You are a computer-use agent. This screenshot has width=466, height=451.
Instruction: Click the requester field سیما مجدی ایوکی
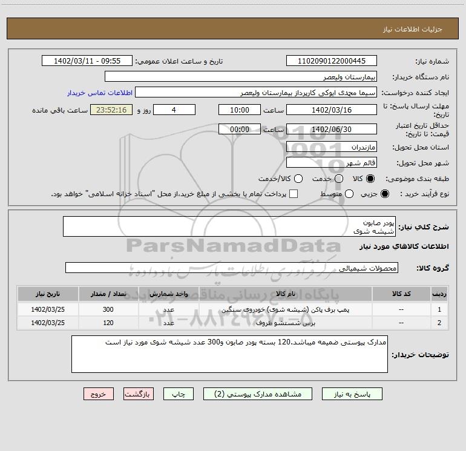click(x=256, y=92)
